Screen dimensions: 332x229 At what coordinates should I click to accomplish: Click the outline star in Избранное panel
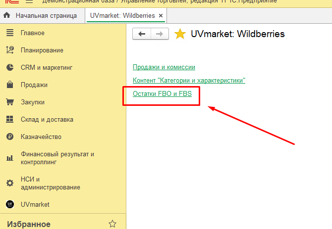pyautogui.click(x=112, y=224)
